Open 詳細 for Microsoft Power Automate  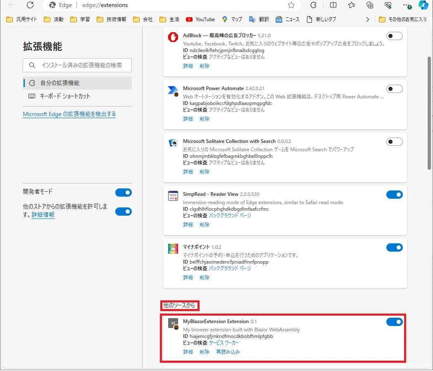coord(188,119)
